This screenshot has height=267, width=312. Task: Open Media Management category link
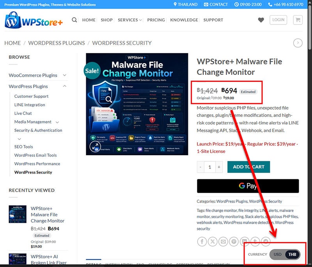33,122
